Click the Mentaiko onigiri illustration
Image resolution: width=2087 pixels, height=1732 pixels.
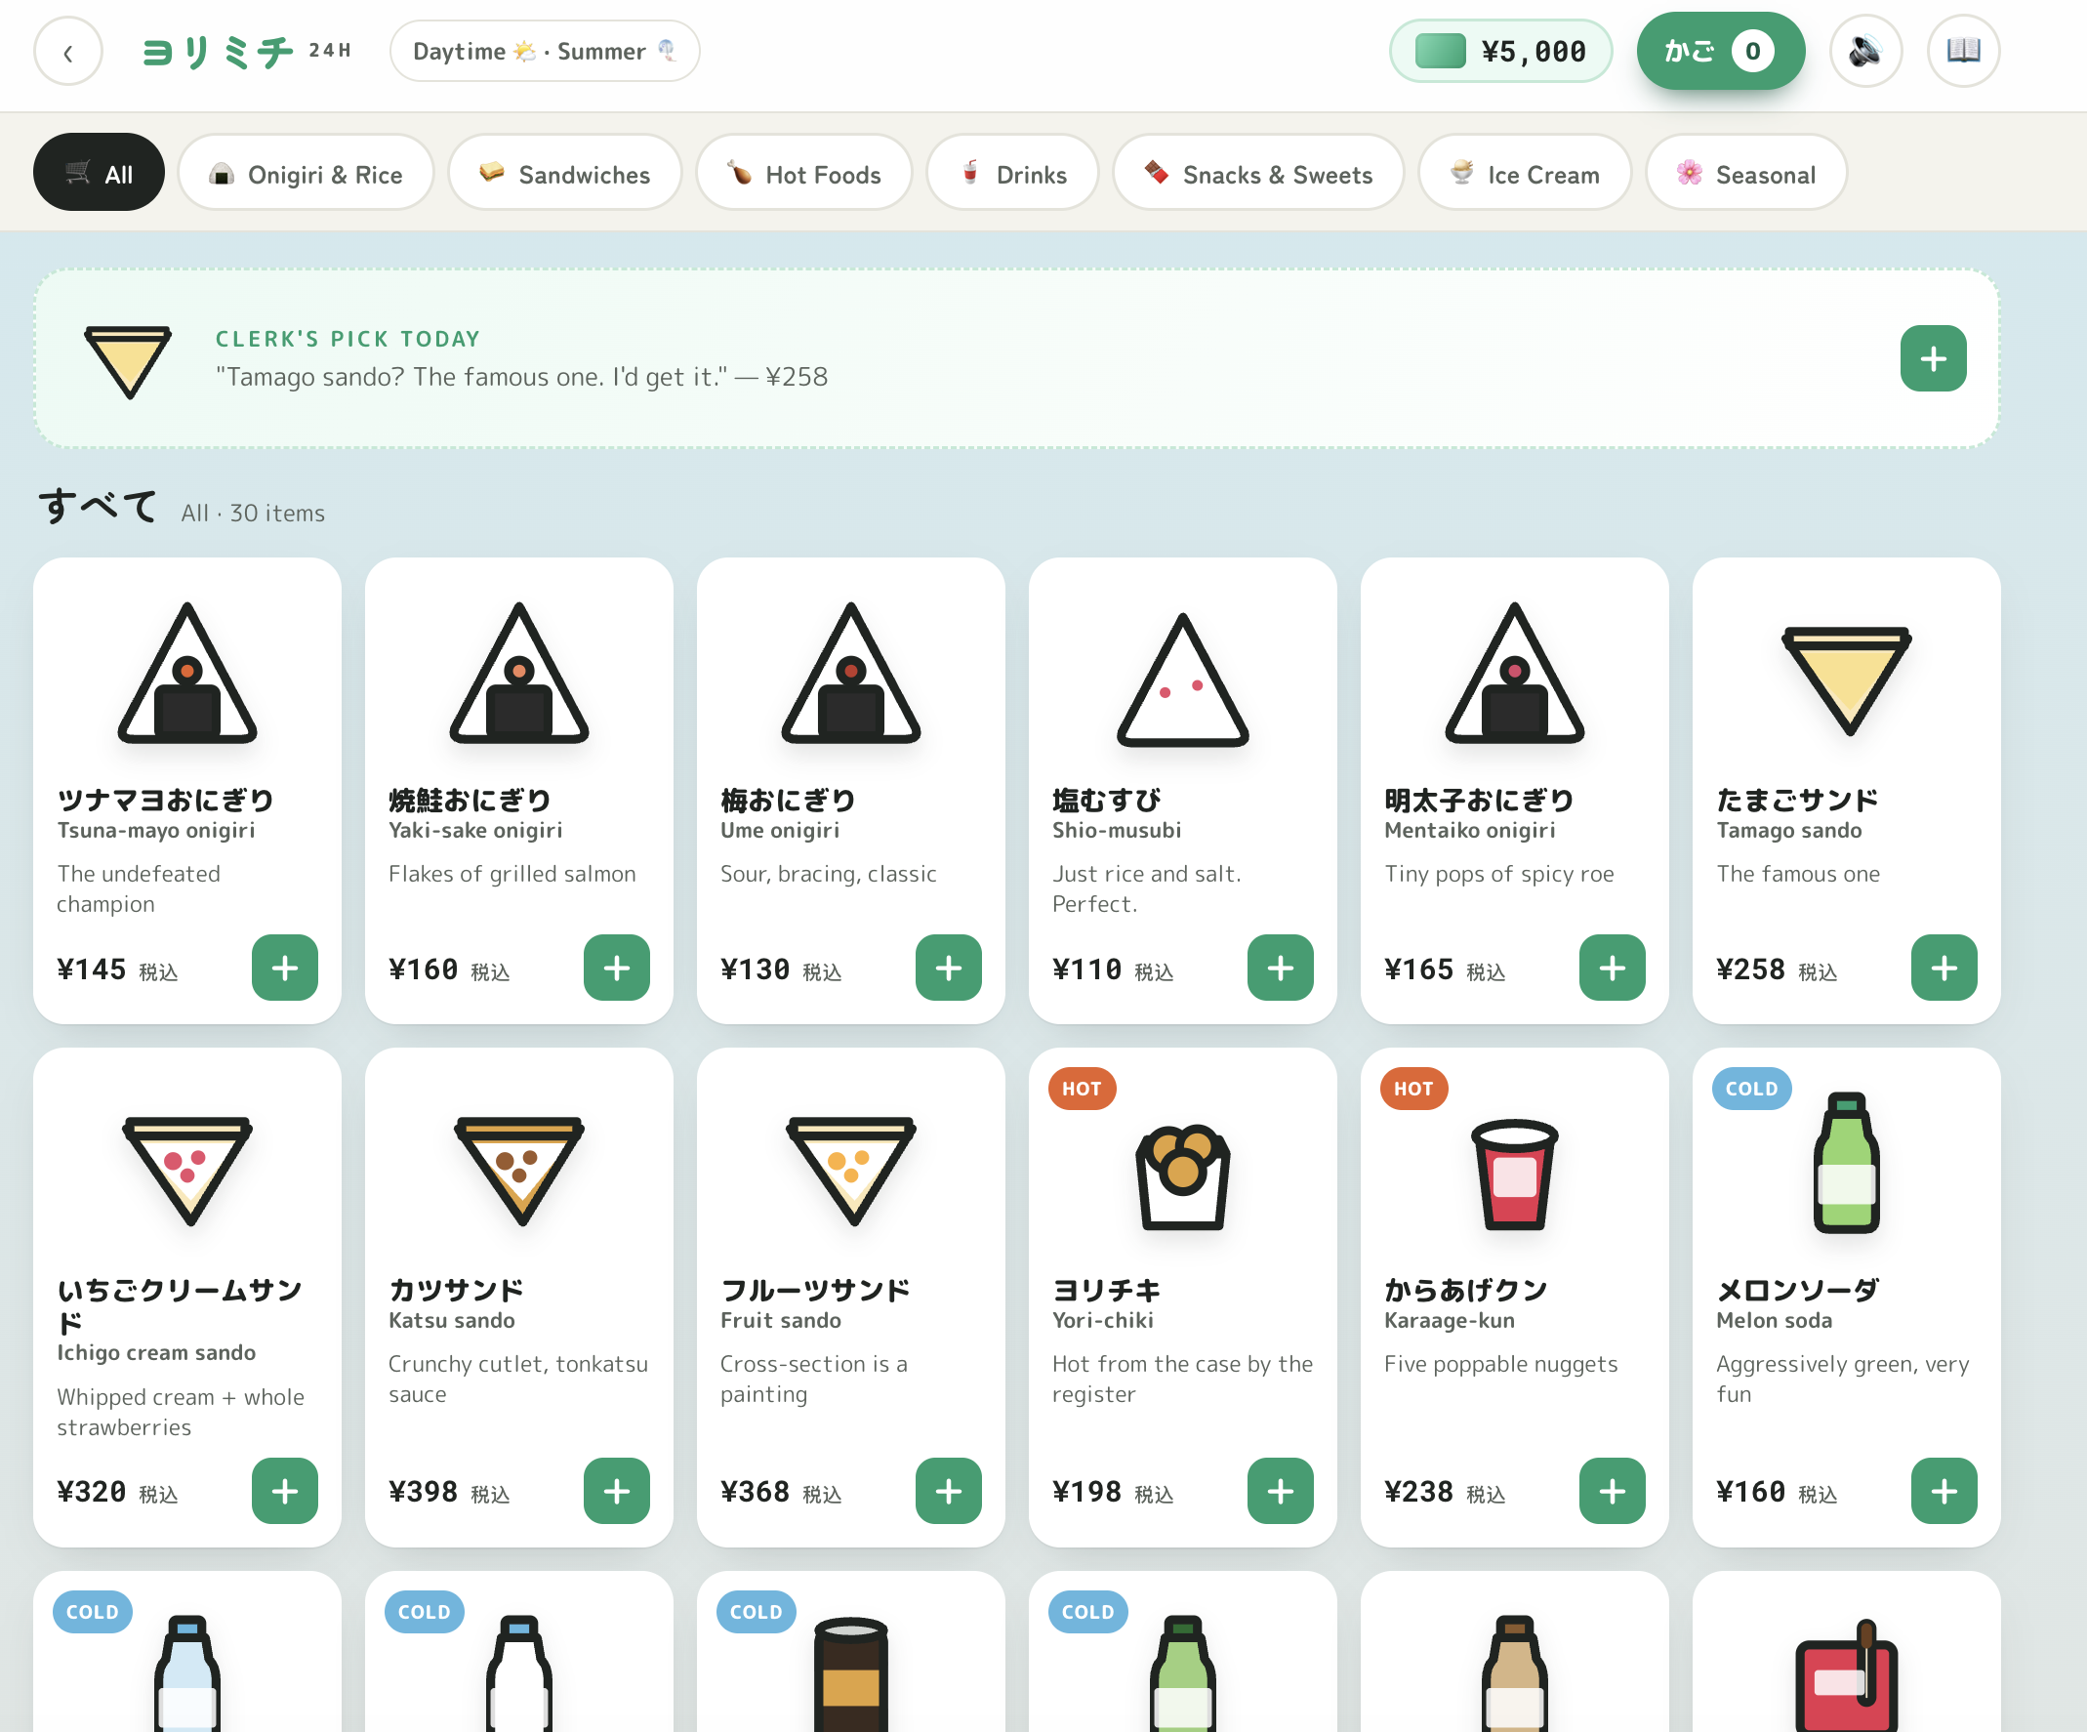click(x=1515, y=674)
